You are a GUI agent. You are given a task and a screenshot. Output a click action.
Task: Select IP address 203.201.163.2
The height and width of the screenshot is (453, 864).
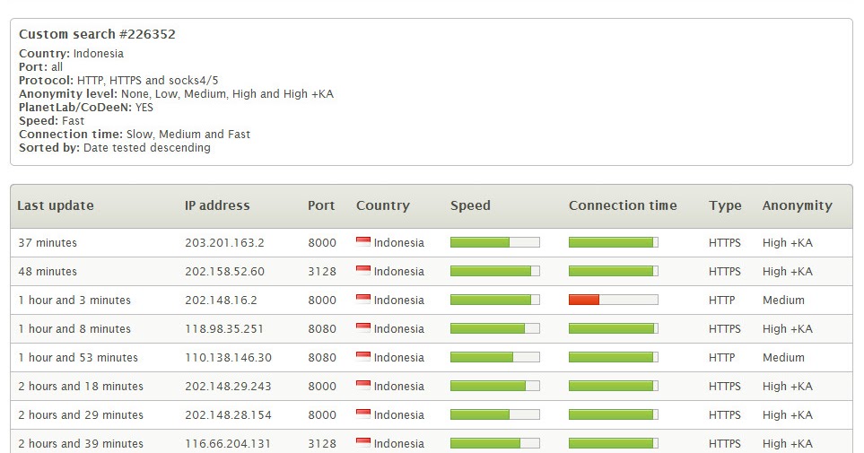[x=224, y=242]
